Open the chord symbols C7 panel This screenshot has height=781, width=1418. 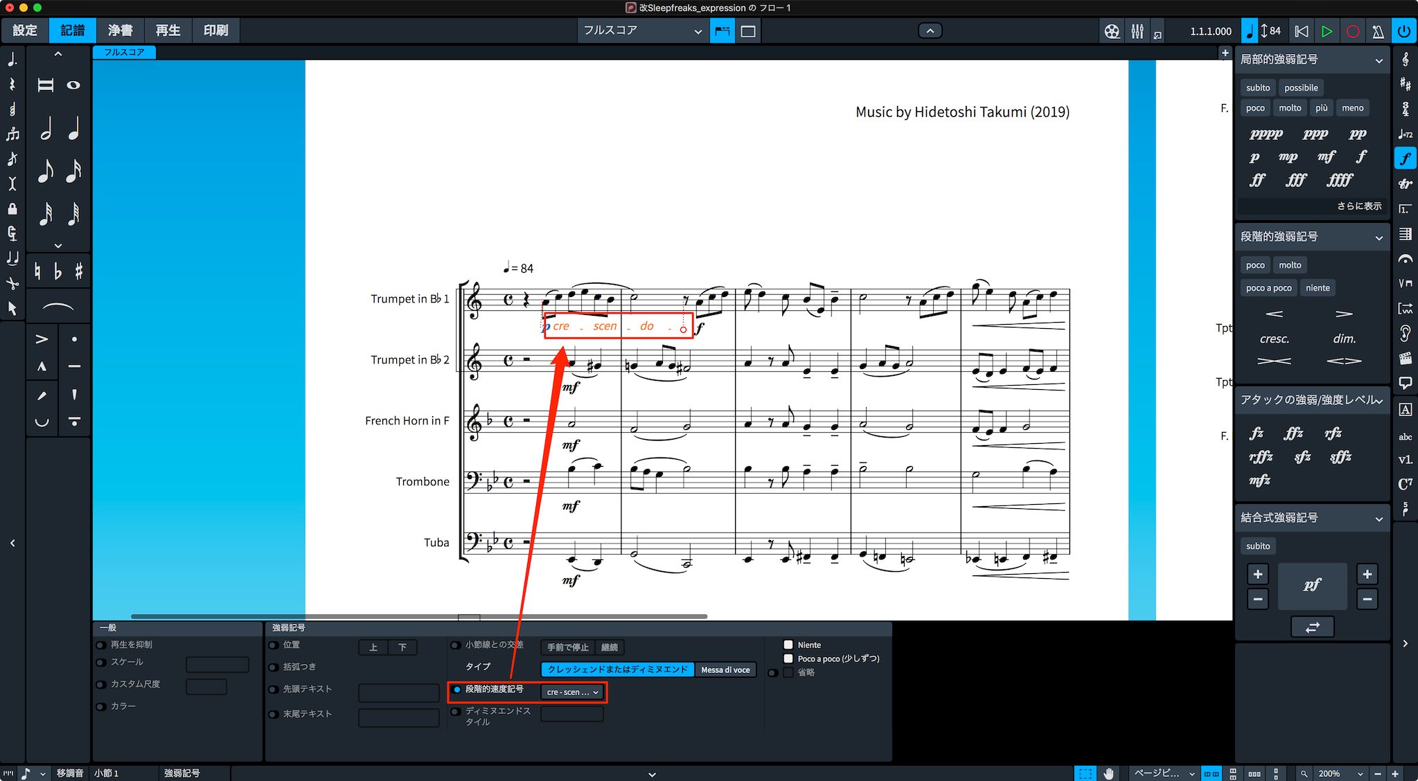1405,484
